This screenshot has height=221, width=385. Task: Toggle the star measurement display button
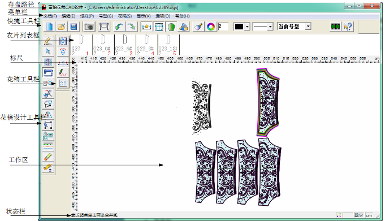pyautogui.click(x=146, y=27)
